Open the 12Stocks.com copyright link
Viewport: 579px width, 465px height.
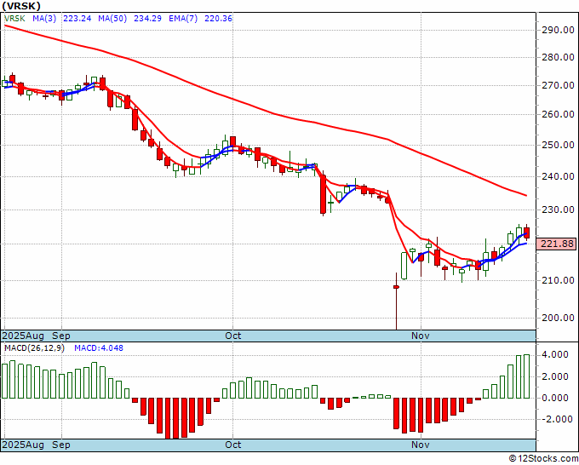click(x=543, y=458)
